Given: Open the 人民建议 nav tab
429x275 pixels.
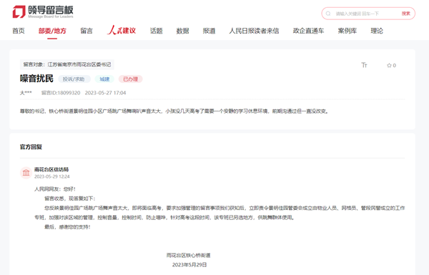Looking at the screenshot, I should coord(122,30).
